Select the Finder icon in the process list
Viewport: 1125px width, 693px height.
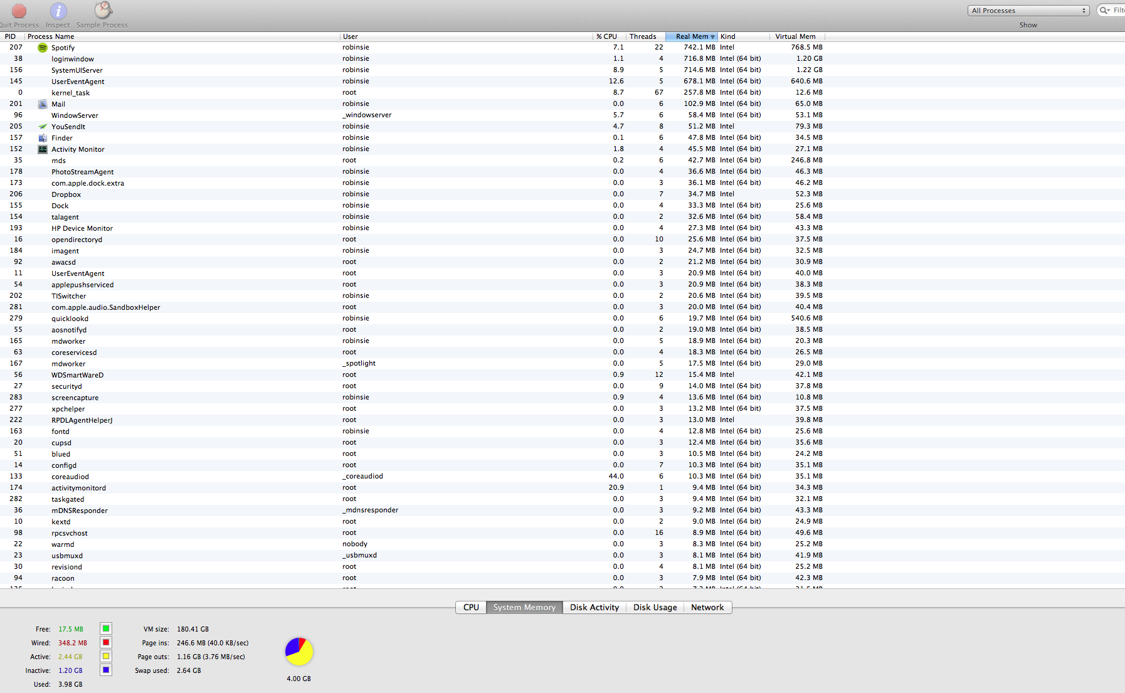43,138
